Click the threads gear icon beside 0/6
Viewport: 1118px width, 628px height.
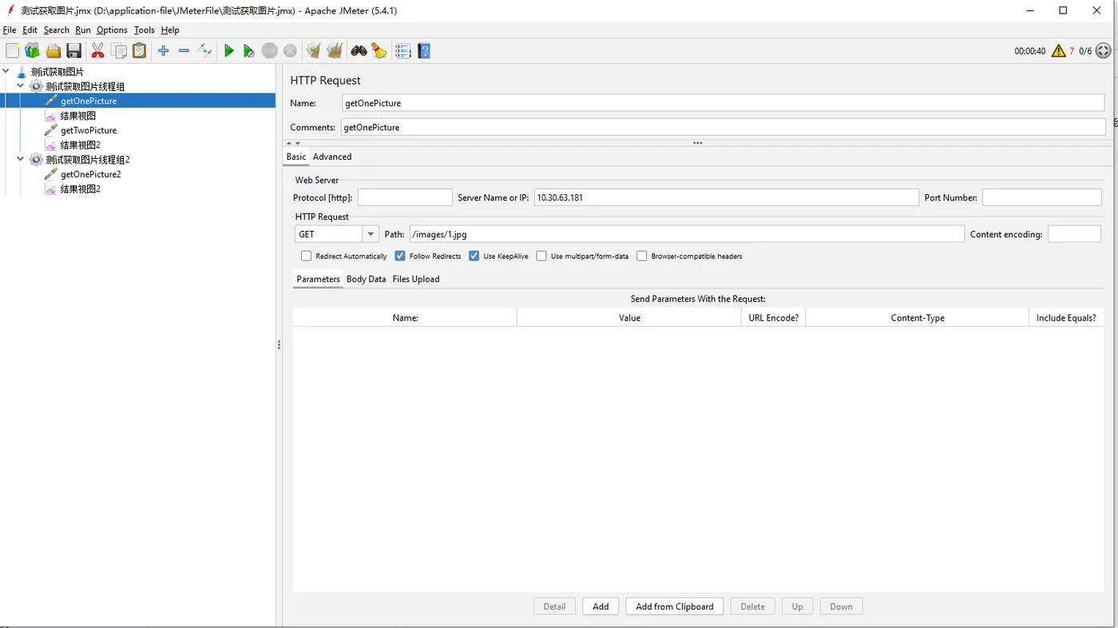[1104, 51]
